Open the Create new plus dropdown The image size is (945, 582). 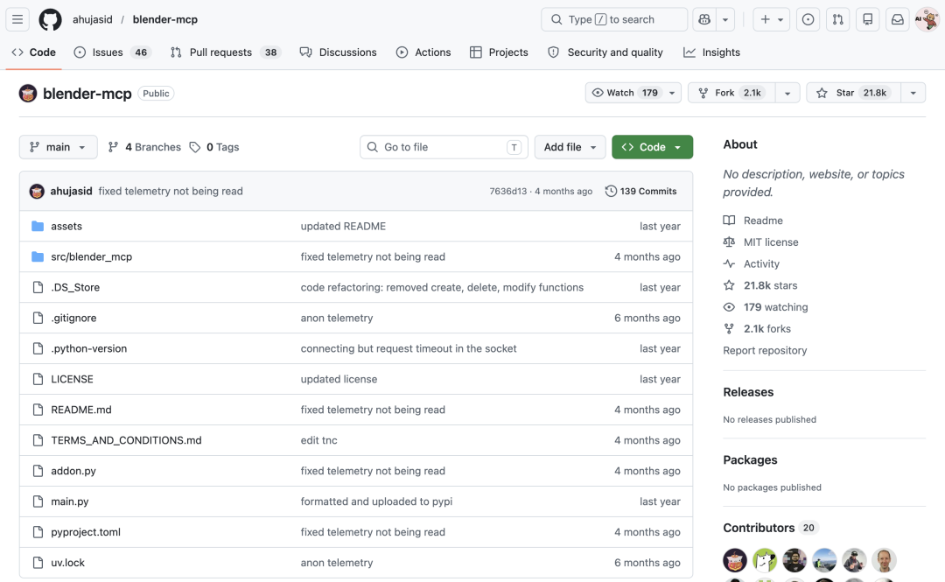pos(772,19)
